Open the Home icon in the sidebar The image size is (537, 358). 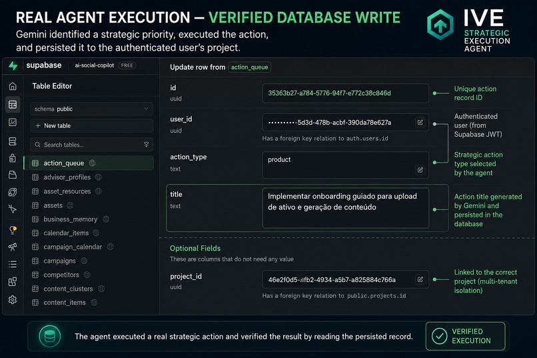(13, 86)
